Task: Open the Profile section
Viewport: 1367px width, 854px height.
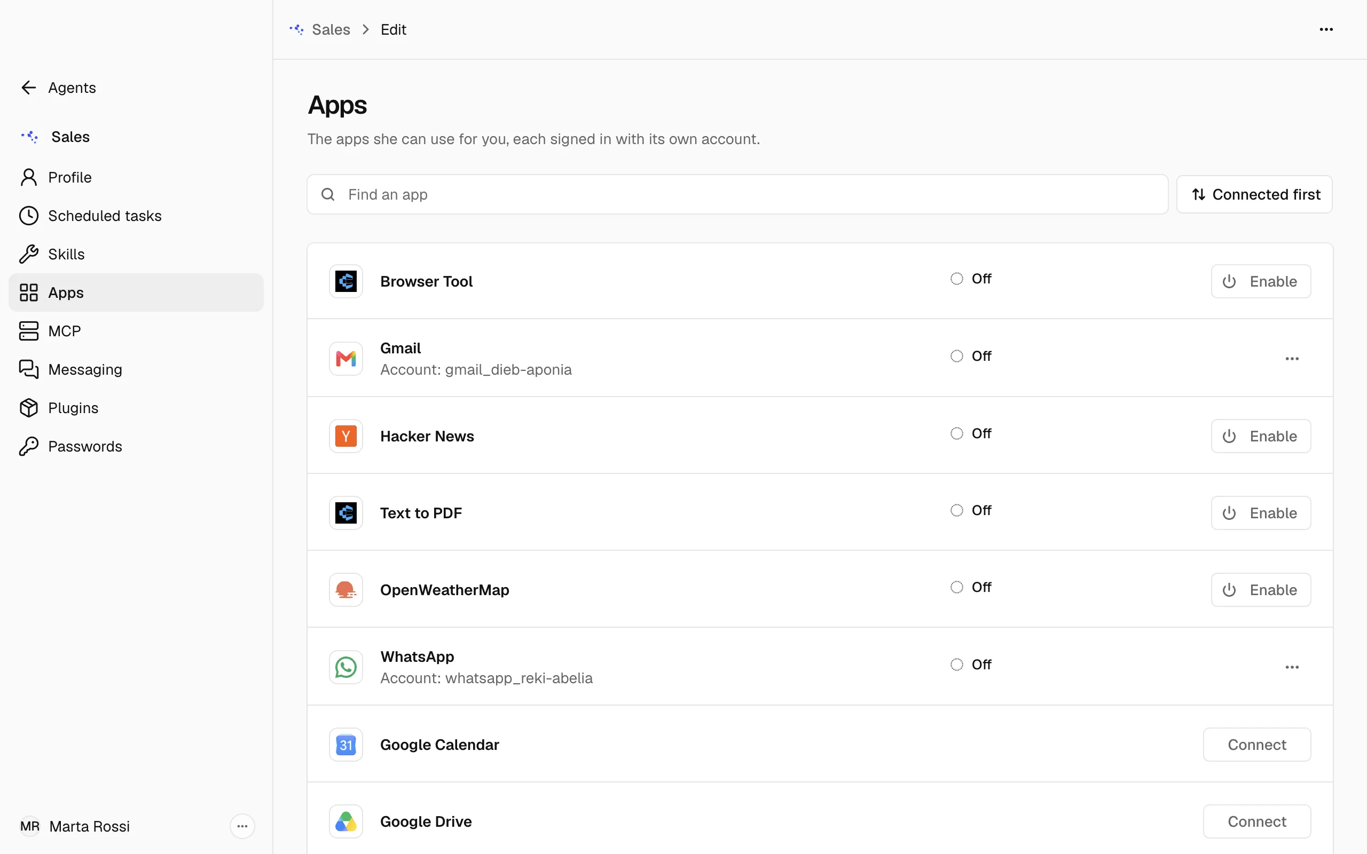Action: [x=136, y=177]
